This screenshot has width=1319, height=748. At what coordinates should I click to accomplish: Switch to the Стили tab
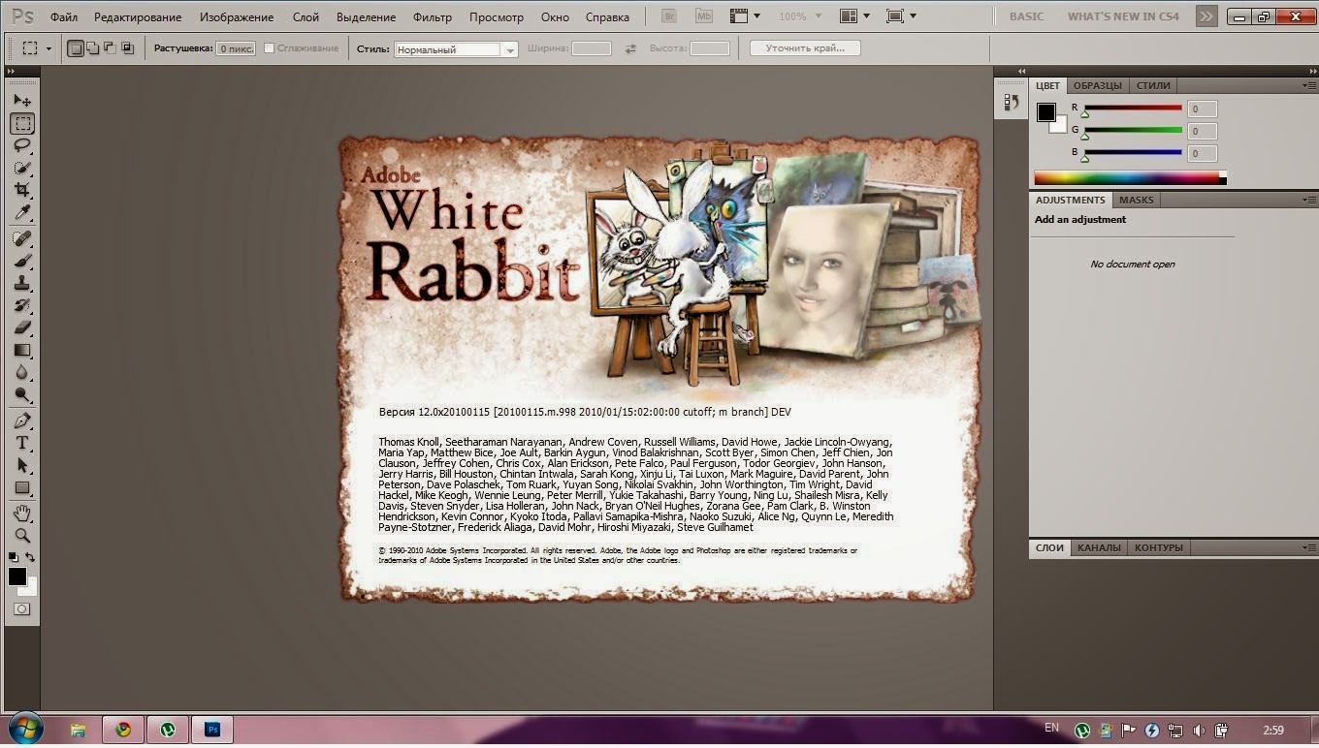[x=1153, y=85]
